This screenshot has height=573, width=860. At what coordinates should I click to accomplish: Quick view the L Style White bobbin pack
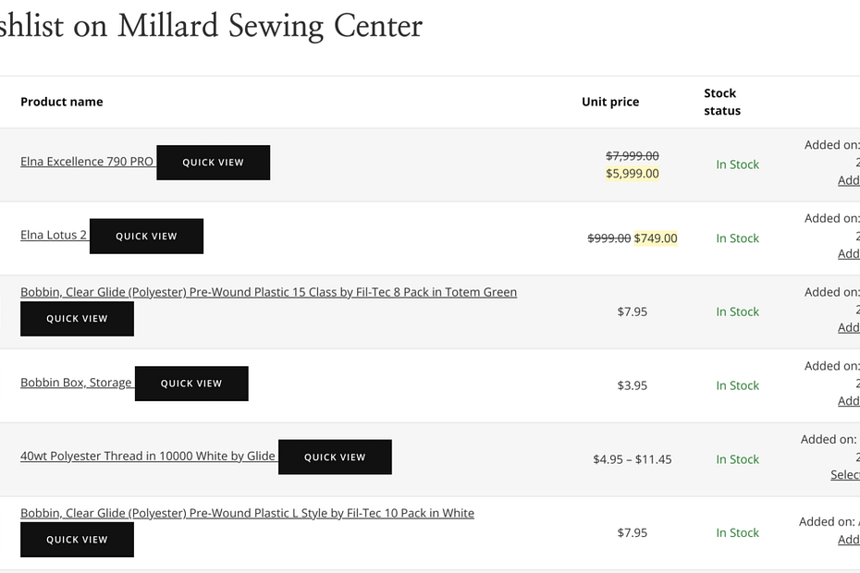[x=77, y=540]
